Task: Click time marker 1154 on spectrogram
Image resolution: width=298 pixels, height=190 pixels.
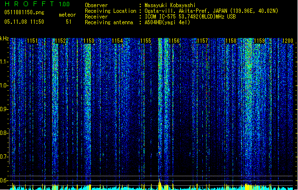Action: click(117, 41)
